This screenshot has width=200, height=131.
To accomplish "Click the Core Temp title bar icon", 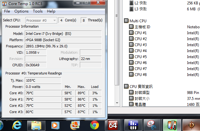I will pos(4,4).
